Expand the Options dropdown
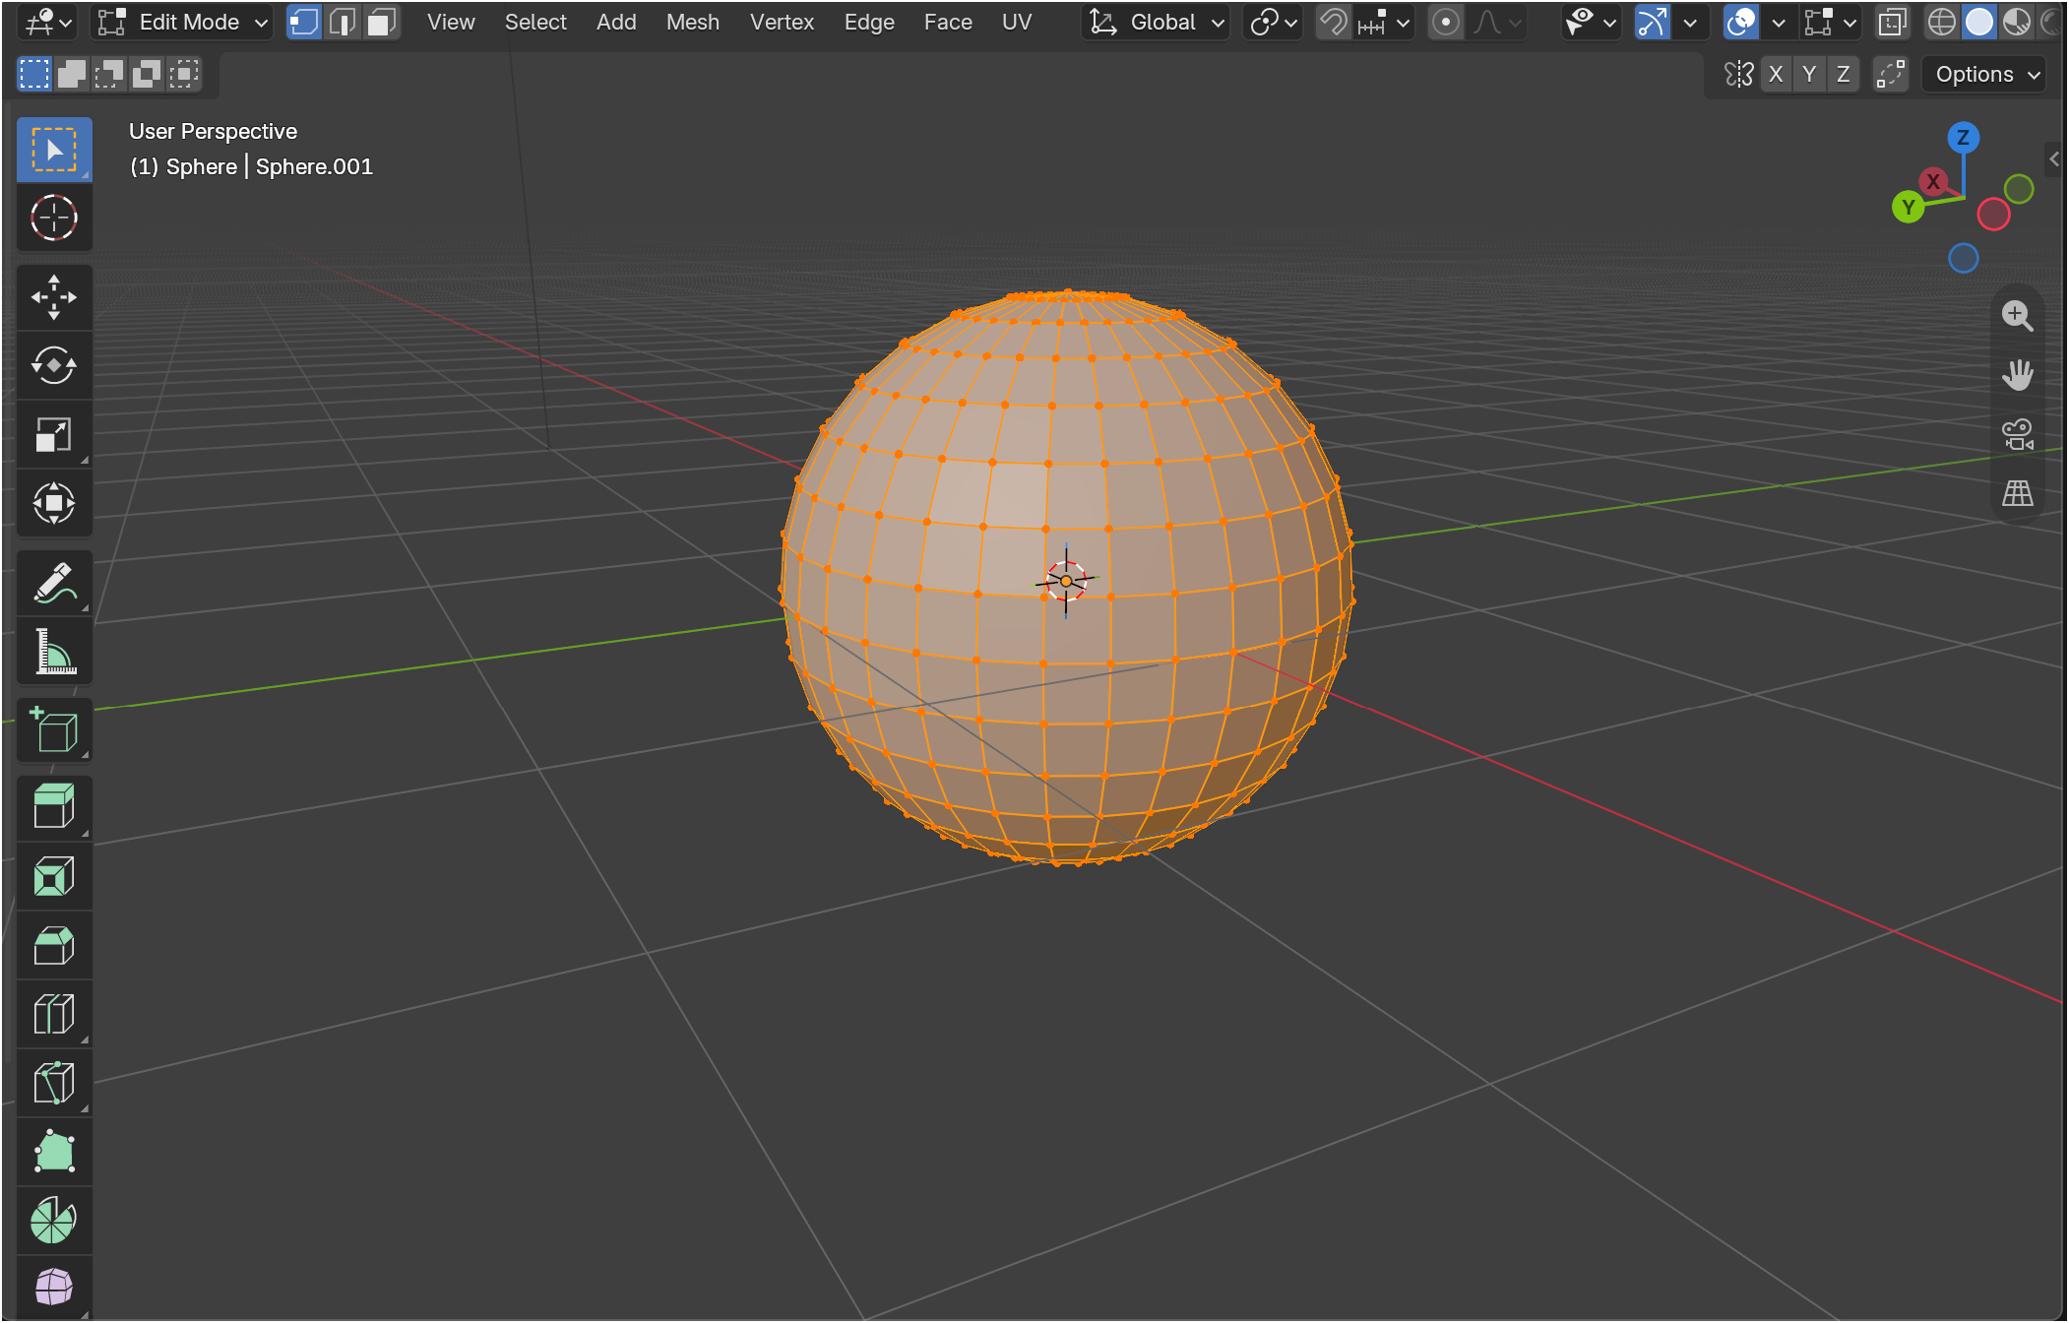The image size is (2069, 1323). click(x=1986, y=74)
